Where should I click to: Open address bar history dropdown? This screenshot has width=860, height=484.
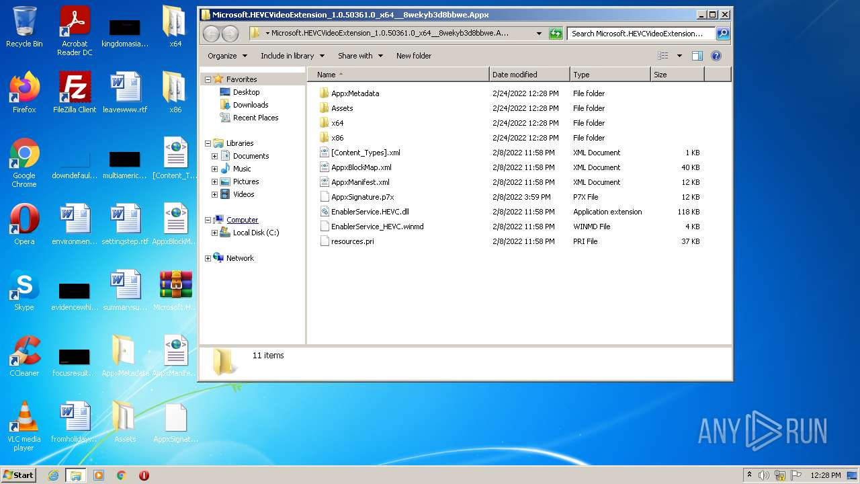click(539, 33)
